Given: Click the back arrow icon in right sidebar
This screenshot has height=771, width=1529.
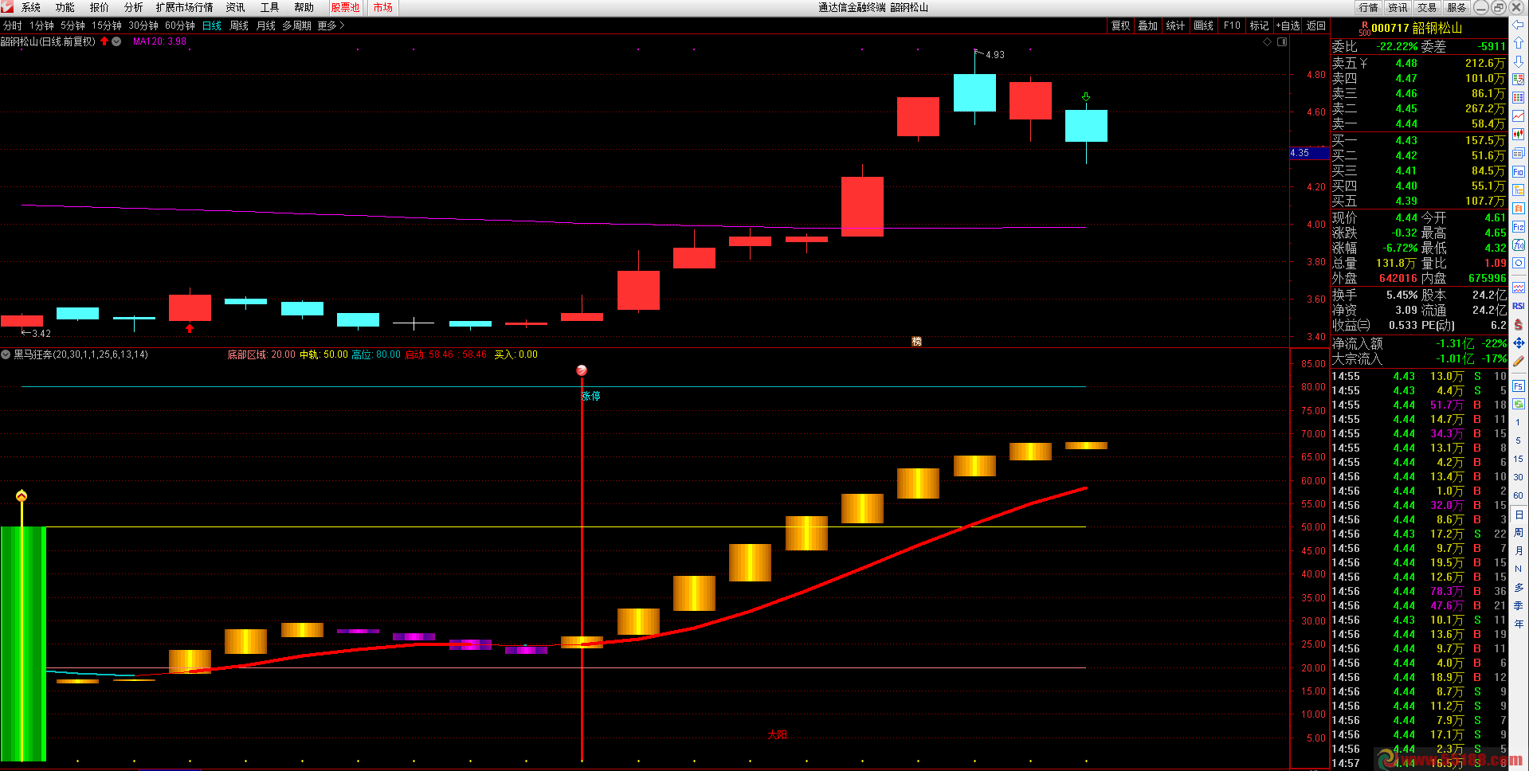Looking at the screenshot, I should pos(1519,25).
